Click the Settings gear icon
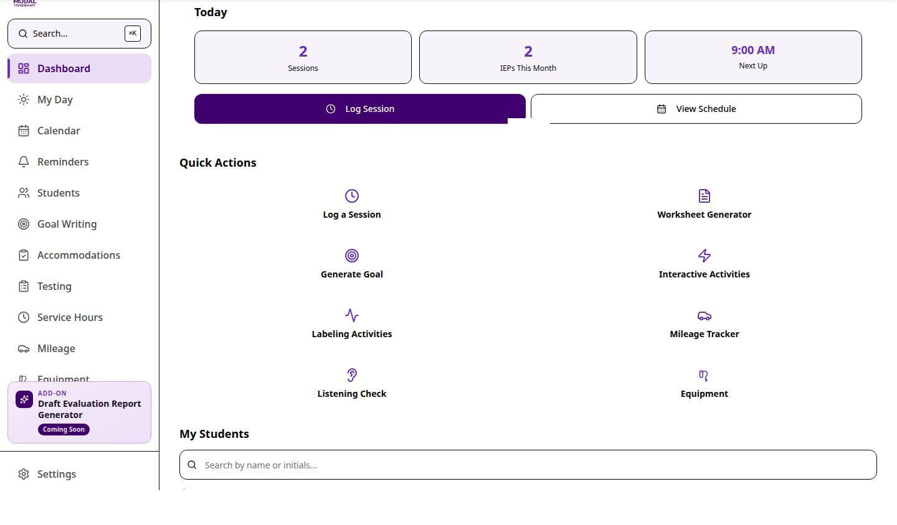This screenshot has width=897, height=525. click(24, 474)
